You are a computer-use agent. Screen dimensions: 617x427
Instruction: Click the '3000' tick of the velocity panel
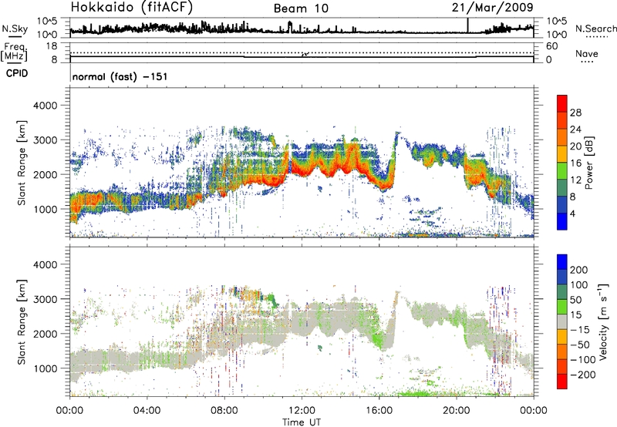click(x=46, y=299)
